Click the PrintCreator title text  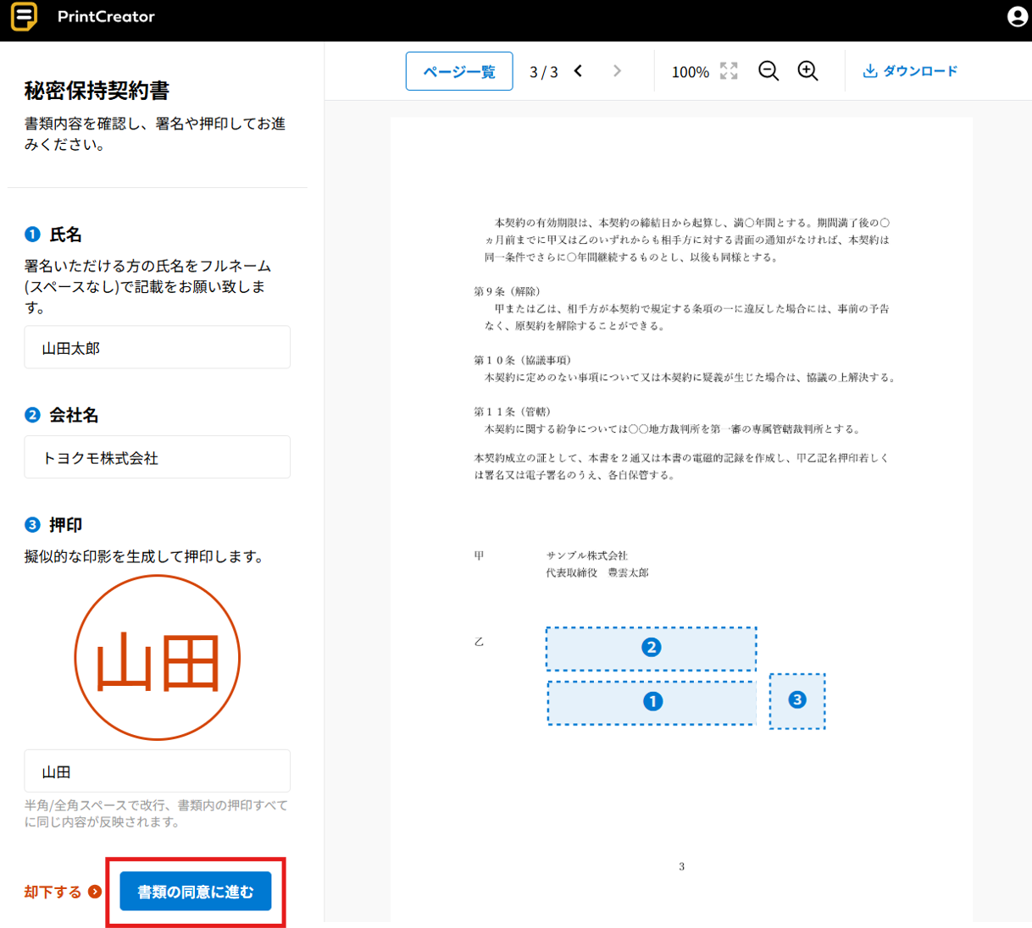[x=106, y=16]
